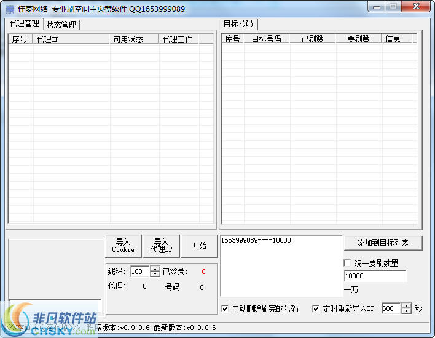The width and height of the screenshot is (435, 338).
Task: Click the 可用状态 column header
Action: coord(134,39)
